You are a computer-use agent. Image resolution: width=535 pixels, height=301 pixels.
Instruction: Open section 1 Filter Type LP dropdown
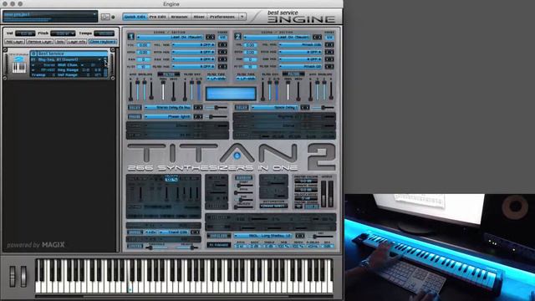pos(217,79)
